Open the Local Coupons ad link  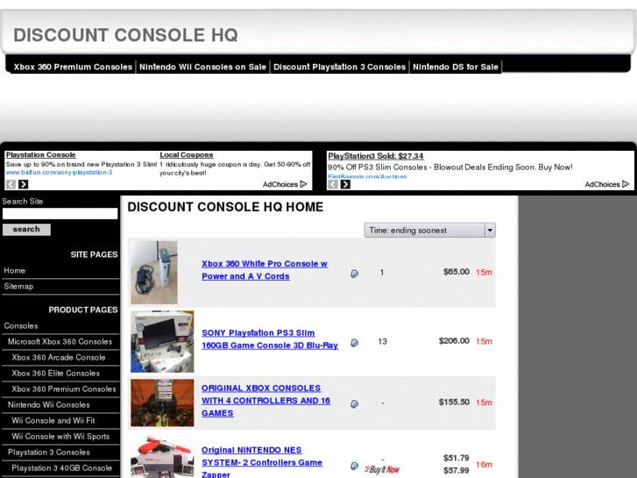pyautogui.click(x=186, y=155)
